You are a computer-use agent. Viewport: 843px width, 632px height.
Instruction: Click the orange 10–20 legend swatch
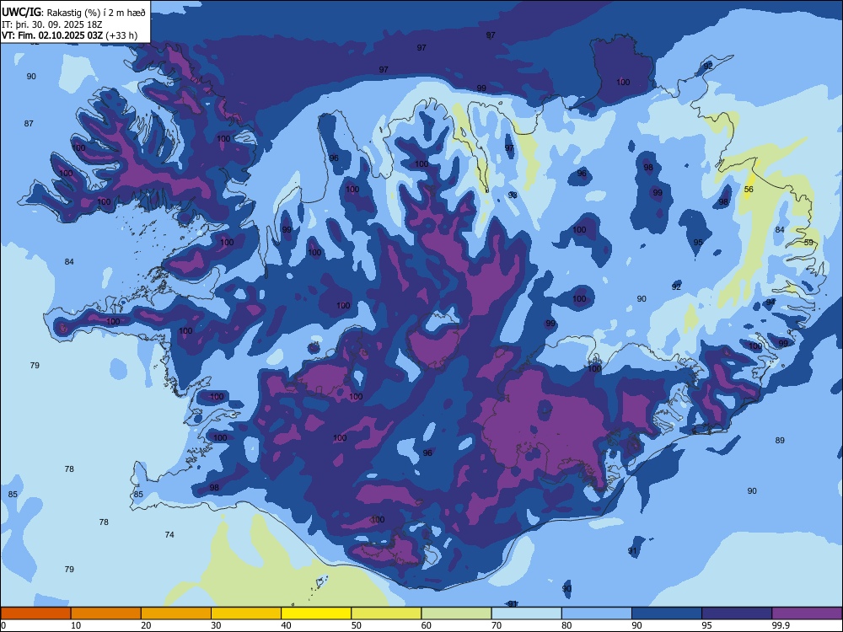[x=106, y=613]
